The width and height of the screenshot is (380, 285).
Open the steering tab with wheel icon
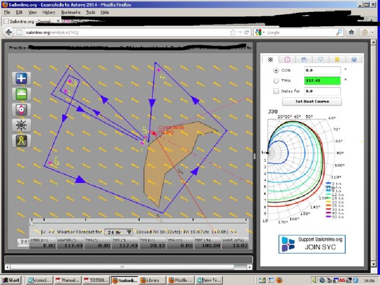(x=270, y=59)
